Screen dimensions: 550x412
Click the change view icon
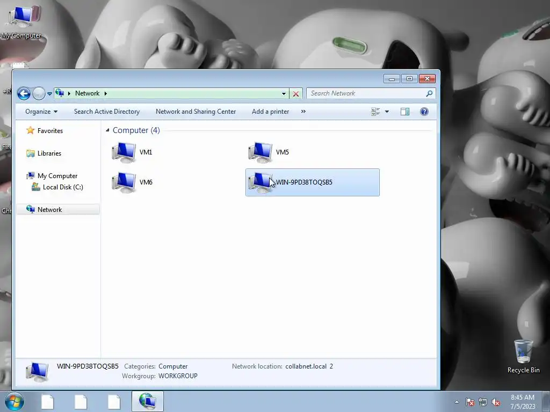[375, 112]
